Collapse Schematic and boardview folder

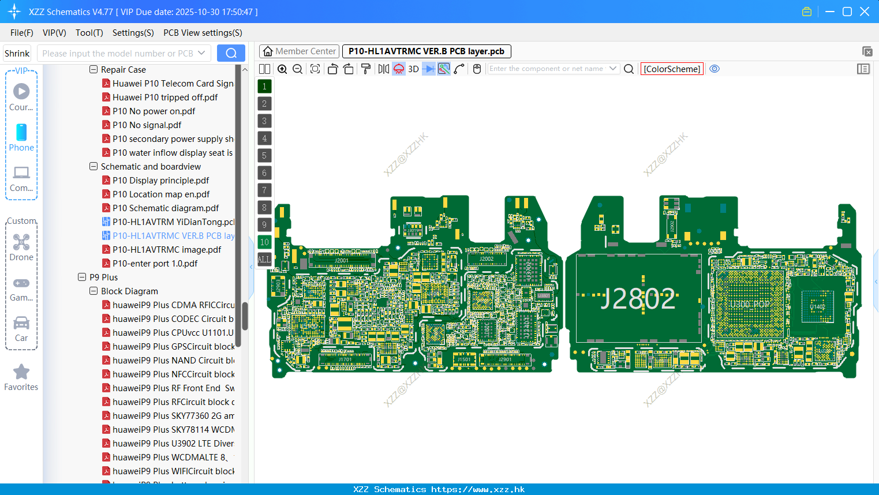point(93,166)
